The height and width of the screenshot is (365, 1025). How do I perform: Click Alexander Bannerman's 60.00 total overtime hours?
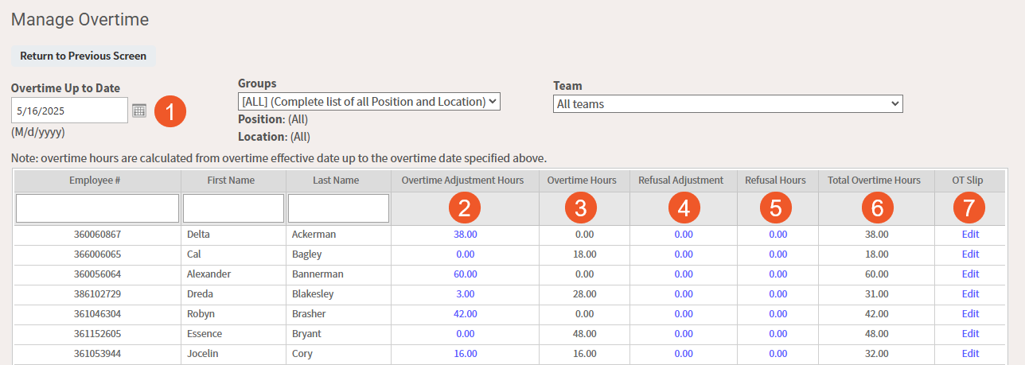point(877,274)
